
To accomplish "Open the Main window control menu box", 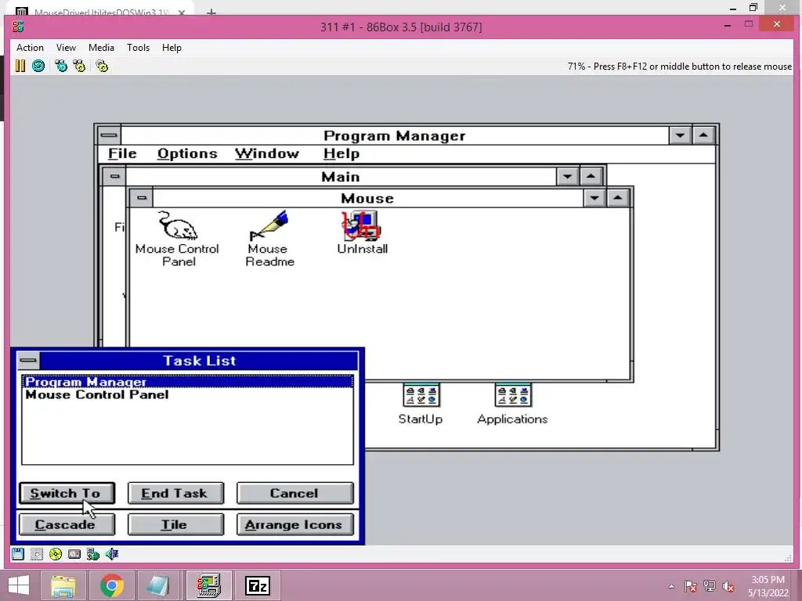I will pyautogui.click(x=114, y=177).
